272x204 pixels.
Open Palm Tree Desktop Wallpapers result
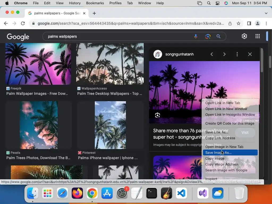110,94
